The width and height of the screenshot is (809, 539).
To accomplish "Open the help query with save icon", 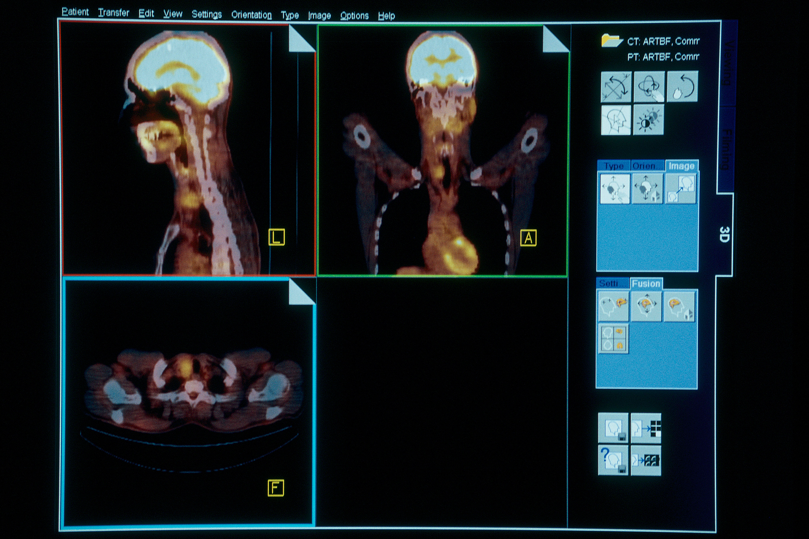I will 613,461.
